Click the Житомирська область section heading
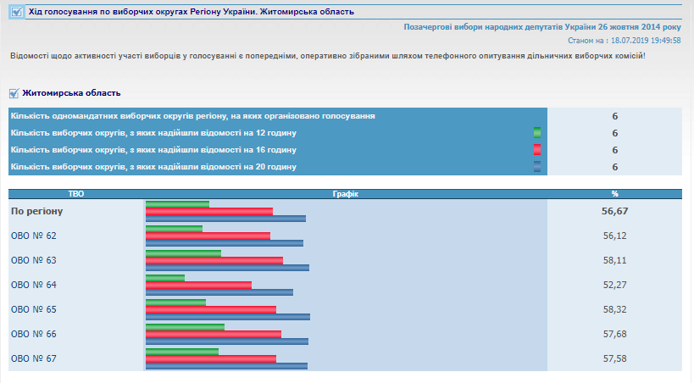 (71, 93)
